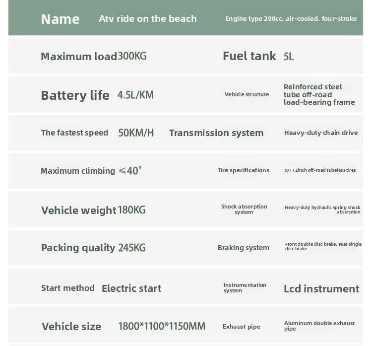The height and width of the screenshot is (346, 372).
Task: Click the 'Name' header label
Action: pos(60,19)
